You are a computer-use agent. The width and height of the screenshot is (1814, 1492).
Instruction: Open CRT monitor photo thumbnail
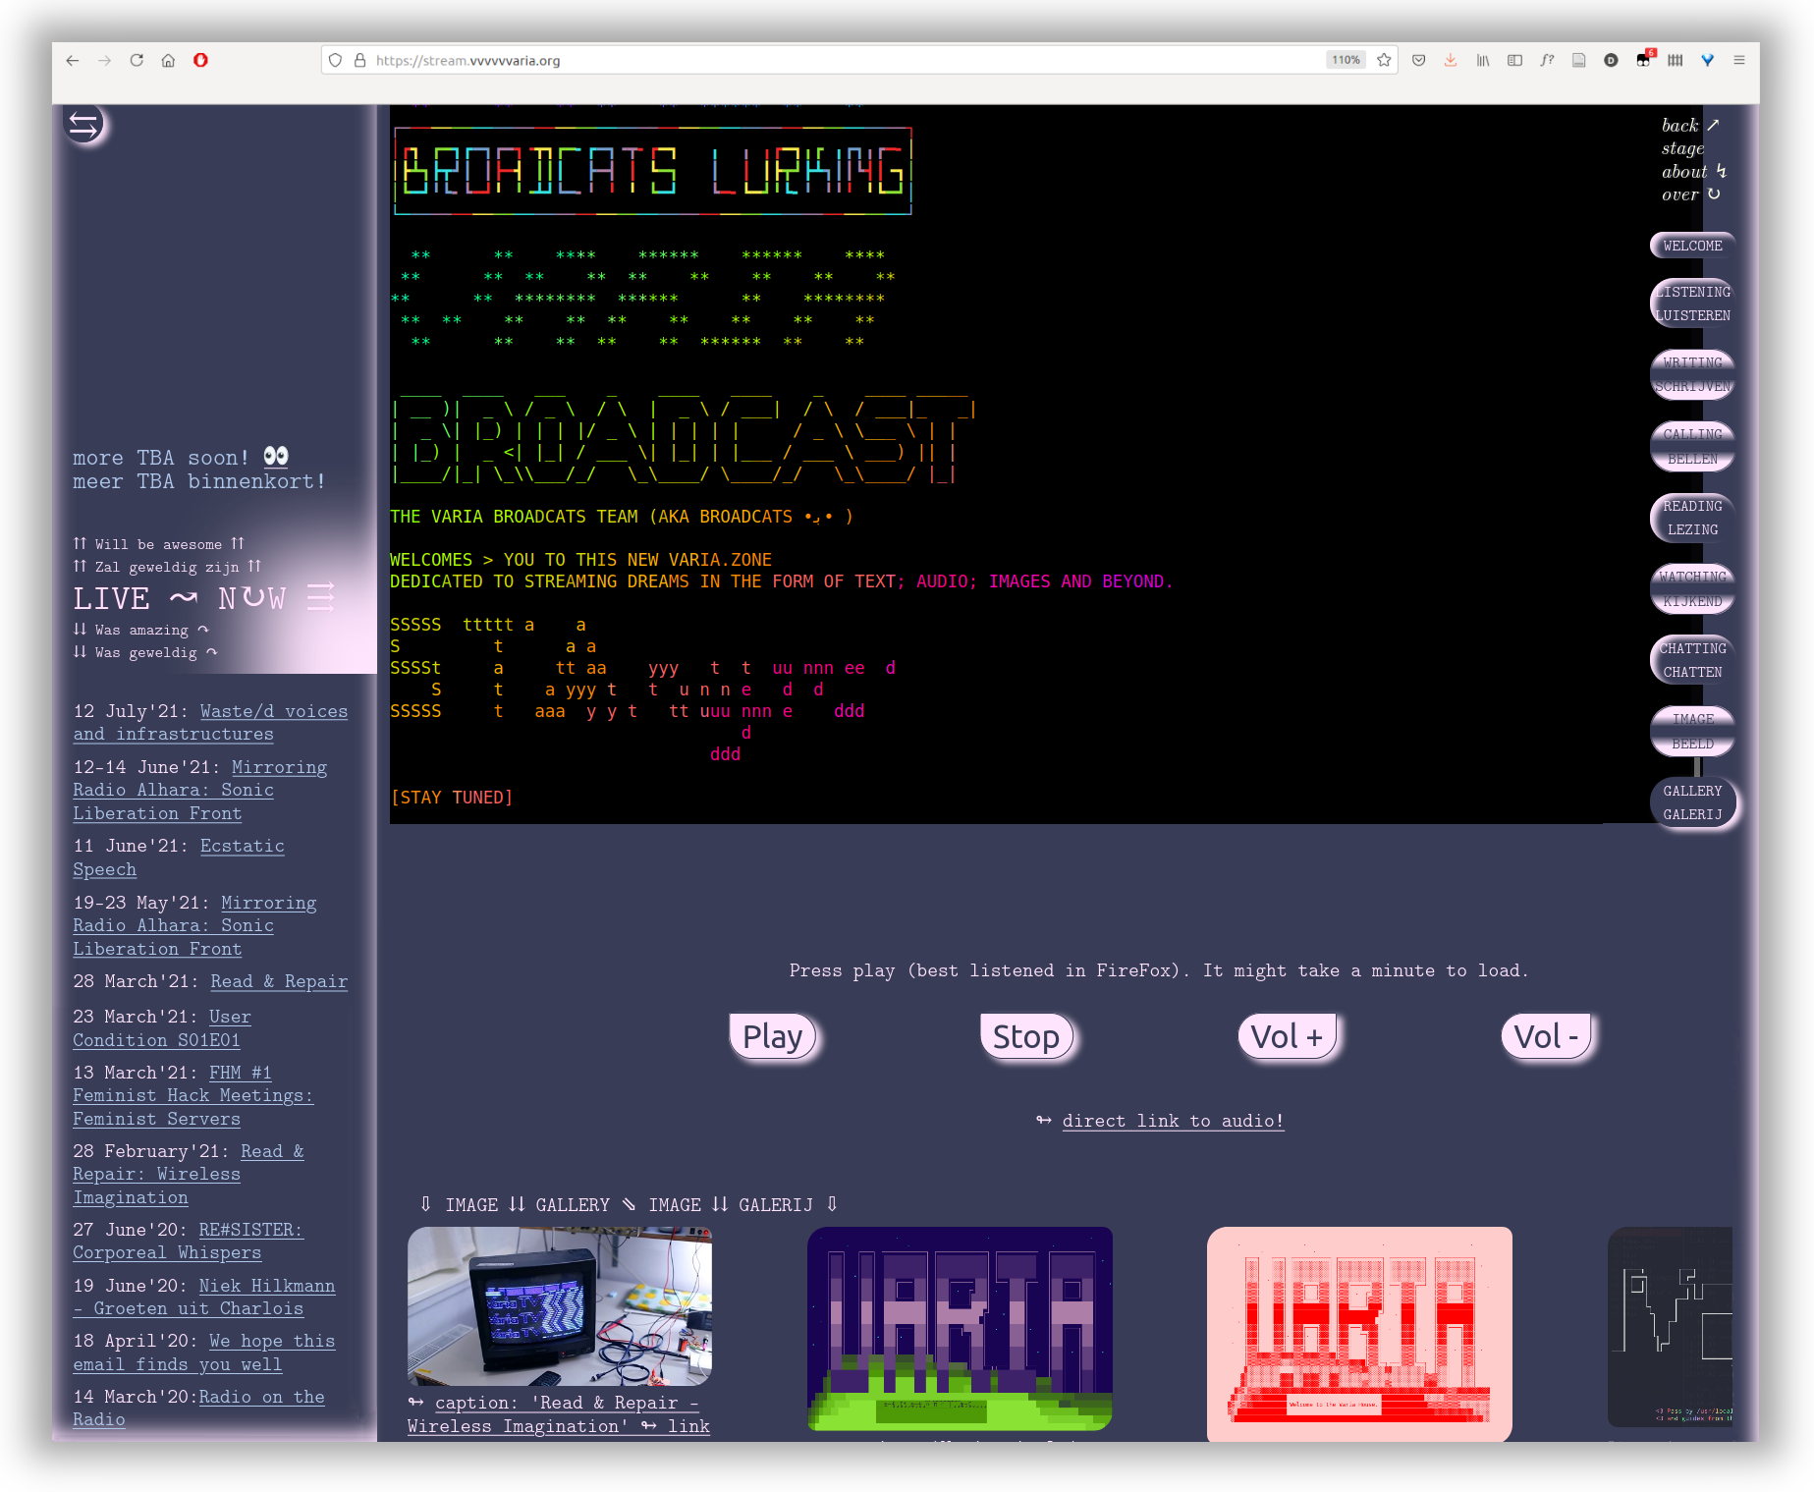[560, 1306]
